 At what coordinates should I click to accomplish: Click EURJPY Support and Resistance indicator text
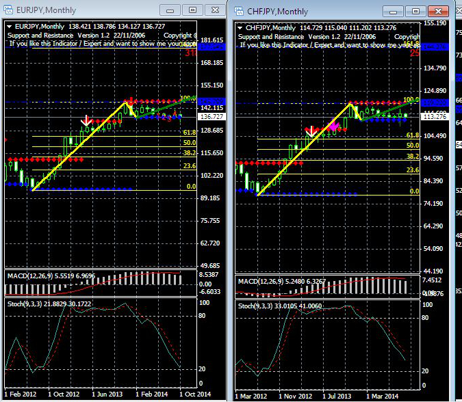[x=40, y=36]
